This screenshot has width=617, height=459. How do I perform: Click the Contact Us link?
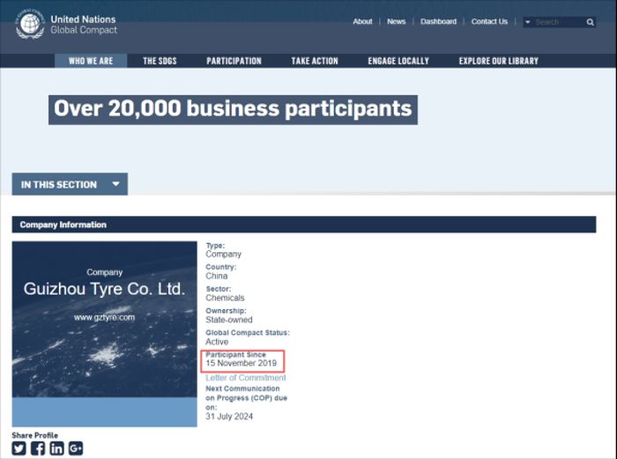tap(489, 22)
